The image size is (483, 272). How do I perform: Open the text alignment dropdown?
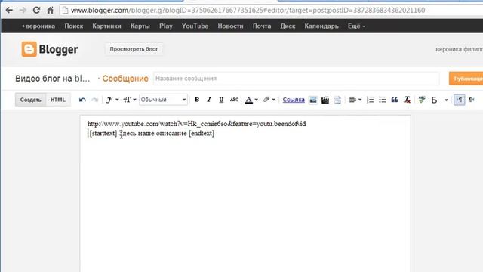coord(355,100)
